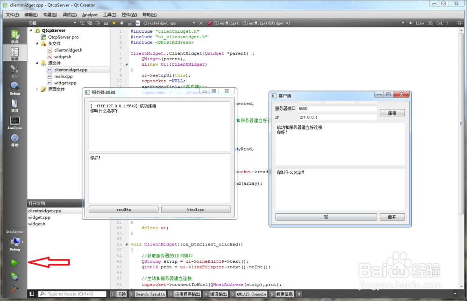
Task: Click the Type to locate search box
Action: click(72, 294)
